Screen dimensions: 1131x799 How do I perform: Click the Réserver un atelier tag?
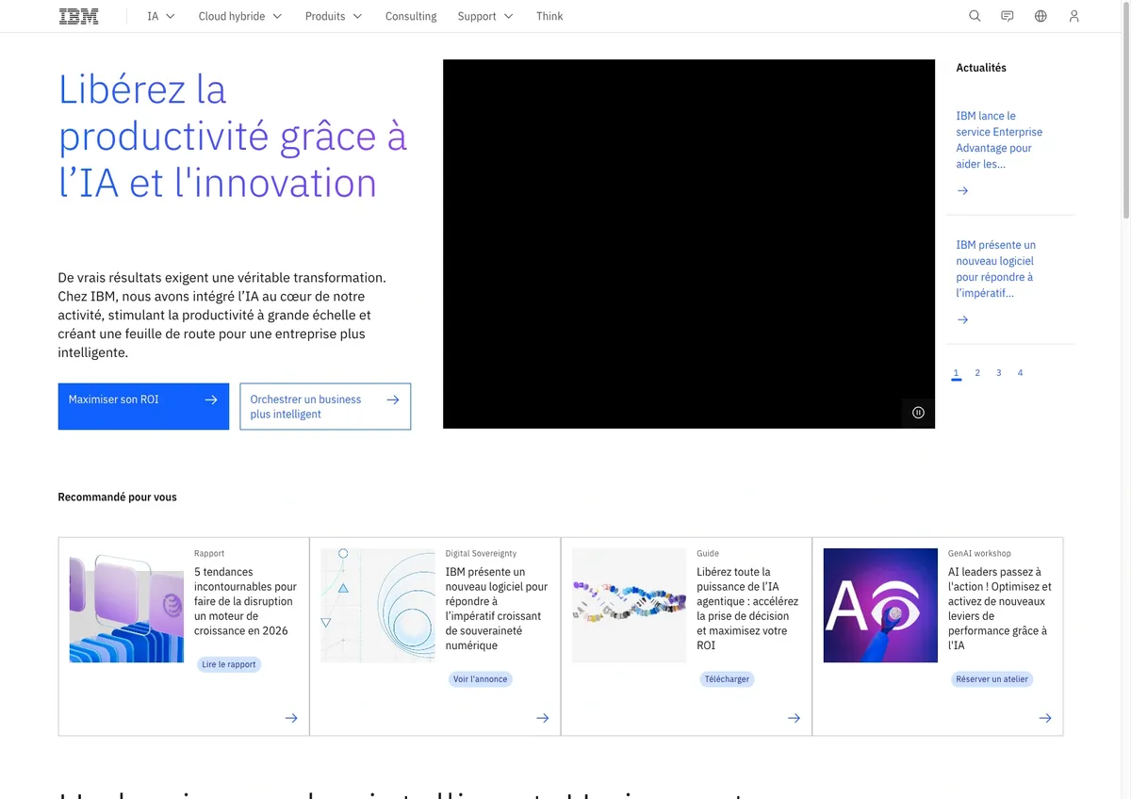[992, 679]
